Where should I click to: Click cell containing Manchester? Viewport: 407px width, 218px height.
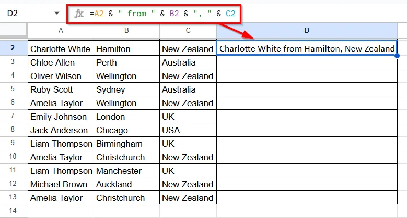126,171
